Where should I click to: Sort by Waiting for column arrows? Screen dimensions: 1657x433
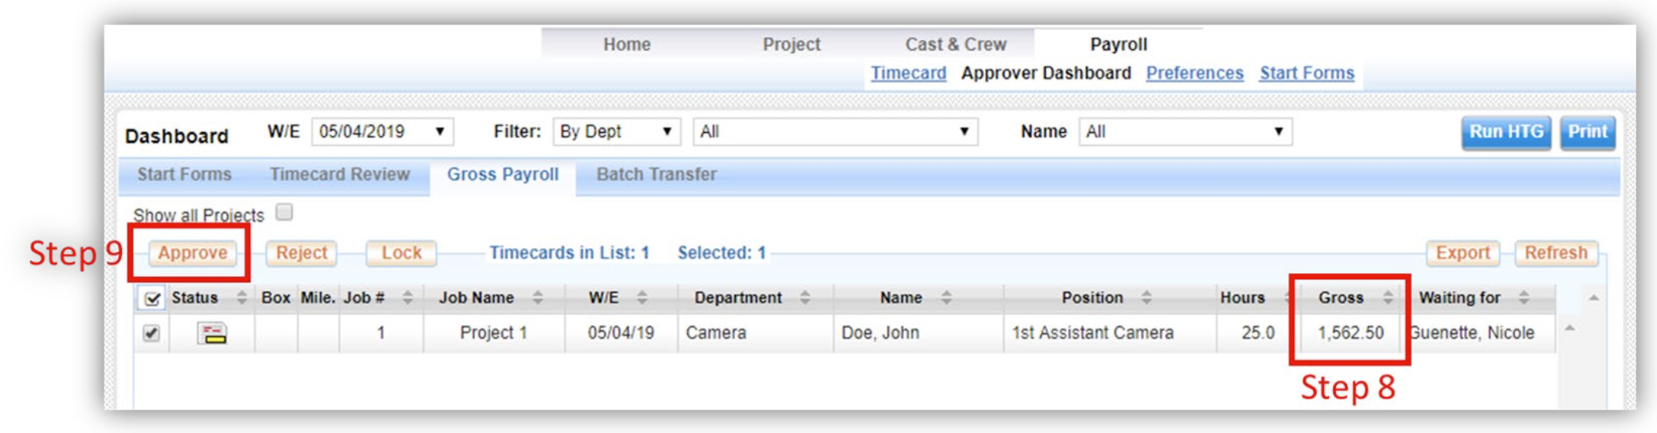1523,297
